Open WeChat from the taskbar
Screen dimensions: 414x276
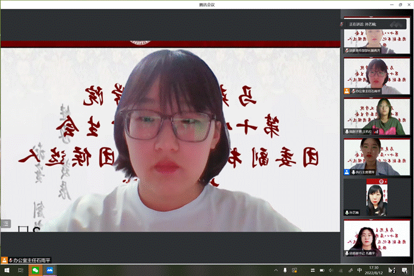click(x=35, y=271)
